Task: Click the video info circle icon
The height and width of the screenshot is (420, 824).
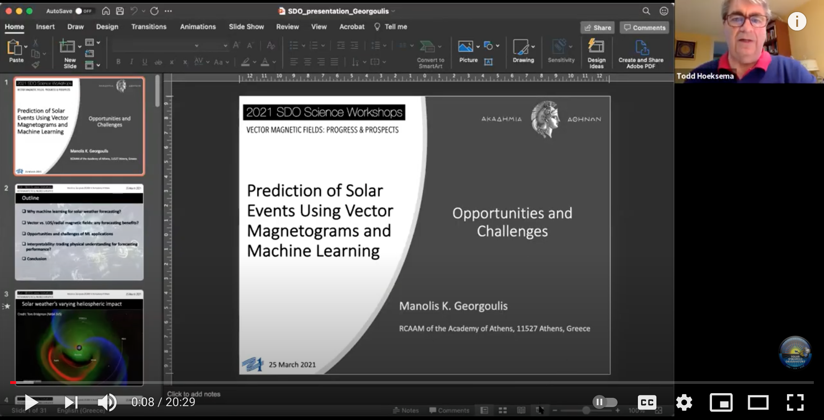Action: 797,21
